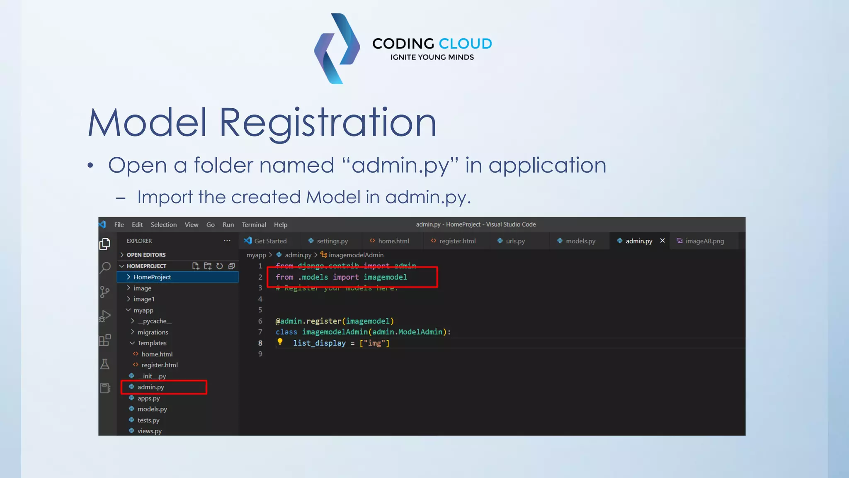Image resolution: width=849 pixels, height=478 pixels.
Task: Switch to the models.py tab
Action: tap(580, 241)
